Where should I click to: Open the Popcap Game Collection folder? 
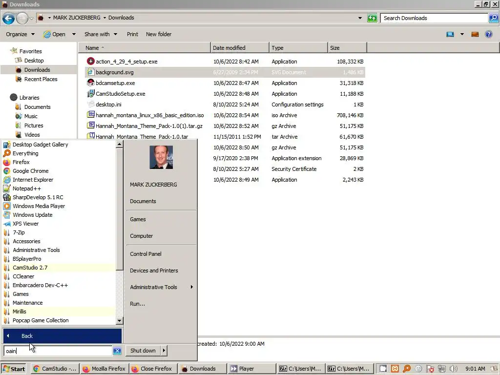tap(41, 320)
